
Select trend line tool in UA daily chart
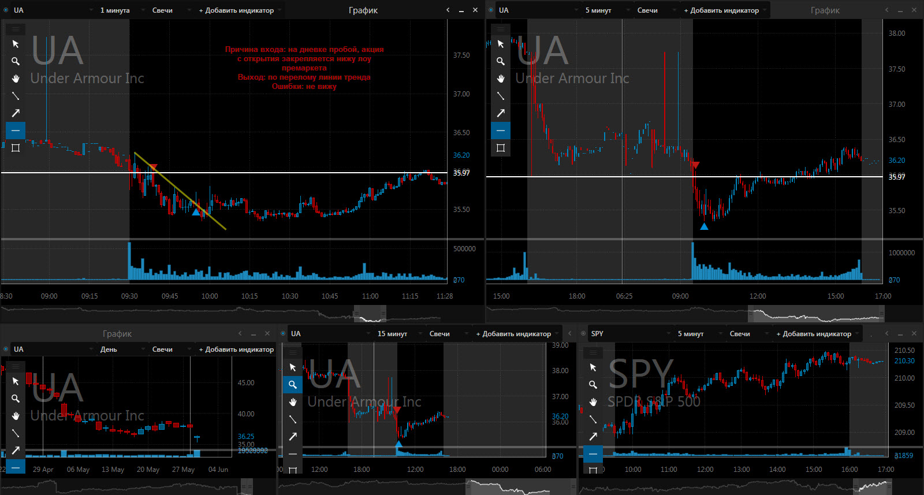(16, 433)
